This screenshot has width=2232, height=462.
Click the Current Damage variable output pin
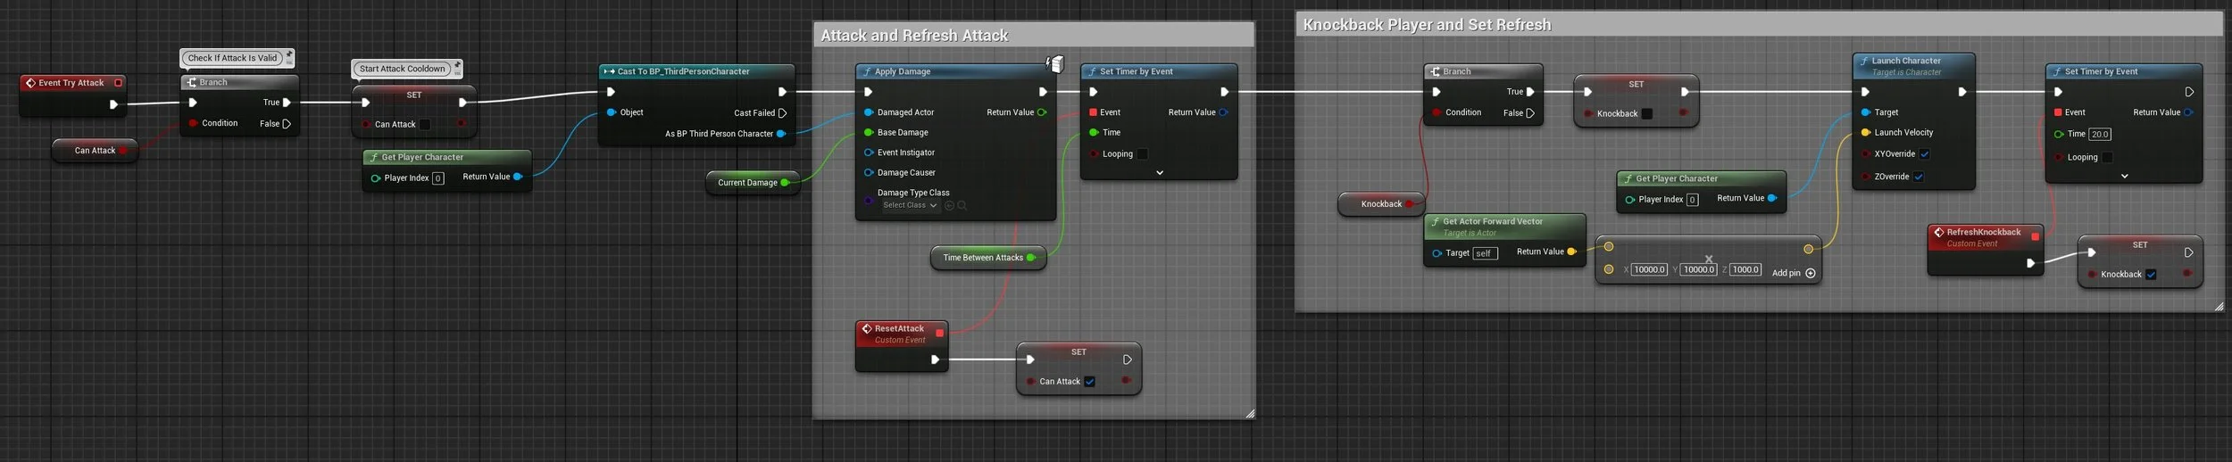(x=785, y=183)
